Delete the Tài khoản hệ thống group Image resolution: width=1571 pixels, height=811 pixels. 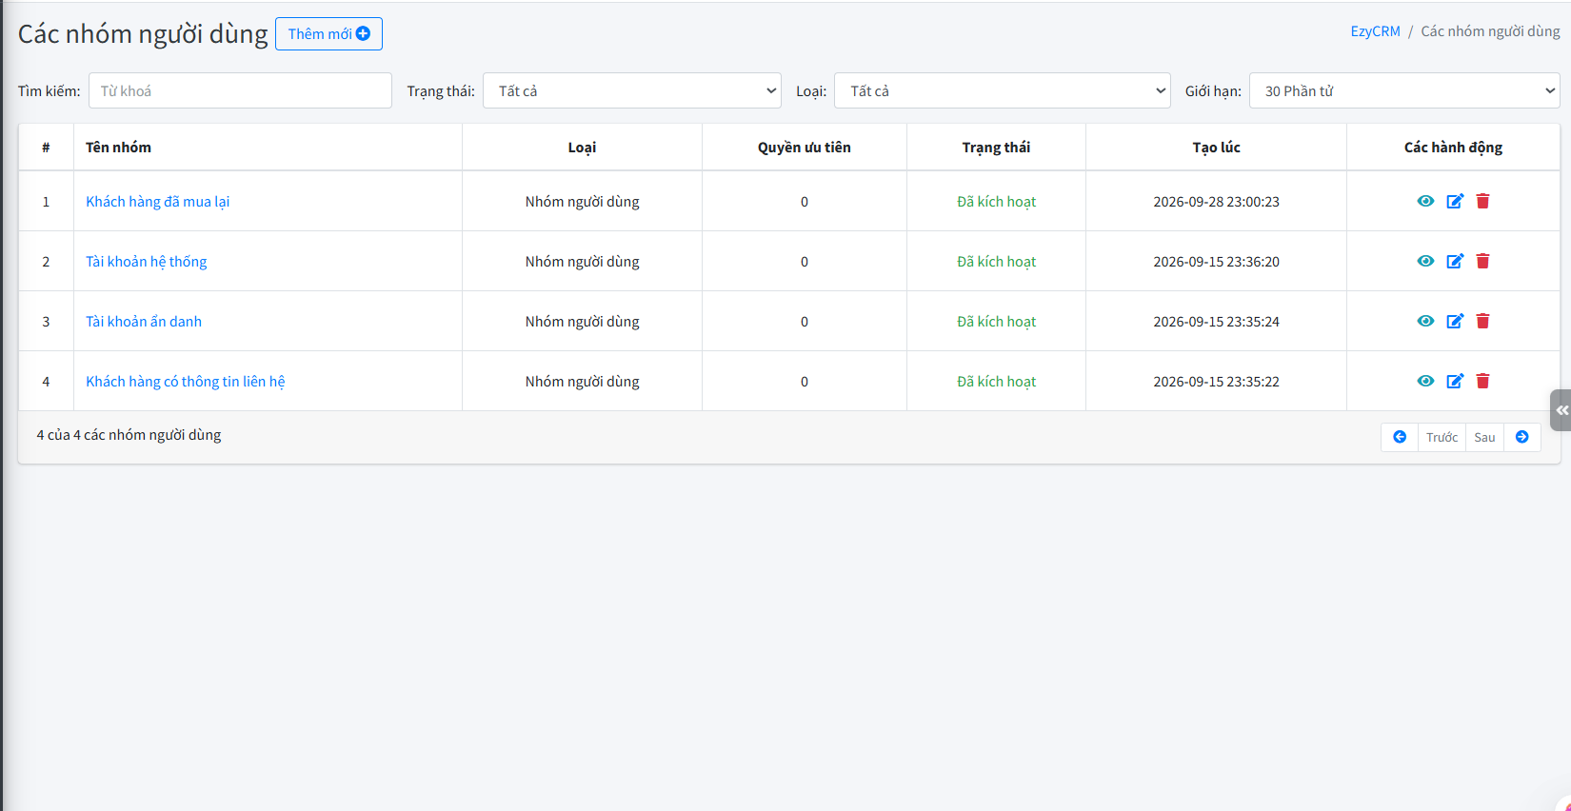tap(1482, 261)
